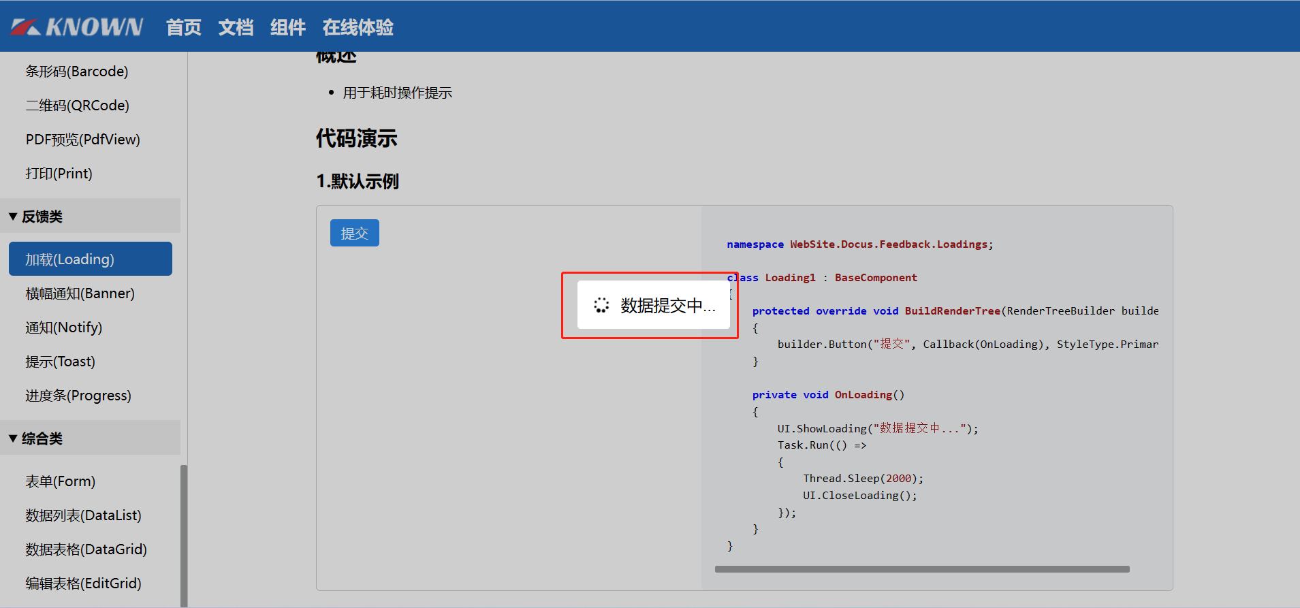Open 通知(Notify) page
Image resolution: width=1300 pixels, height=608 pixels.
click(x=64, y=327)
